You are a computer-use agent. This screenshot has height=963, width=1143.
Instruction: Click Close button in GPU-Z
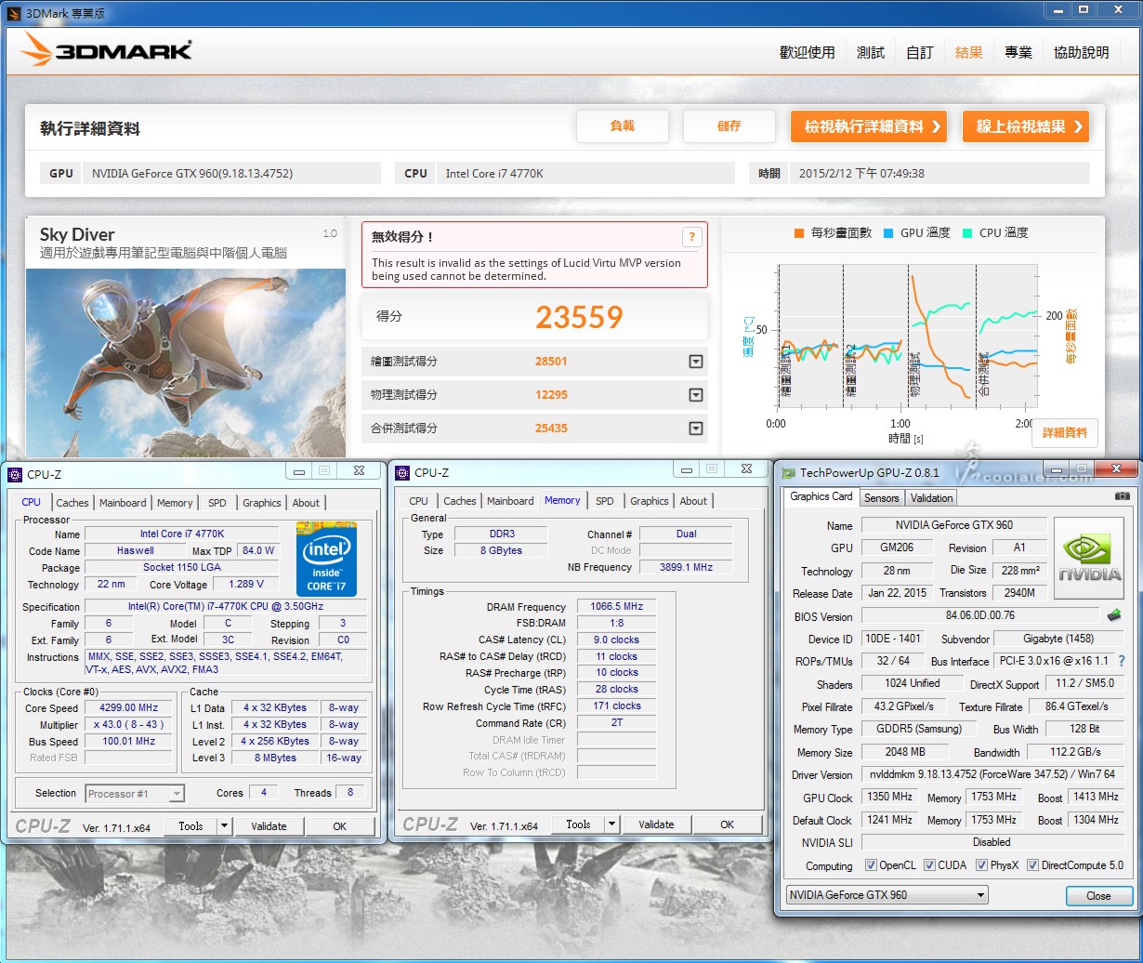pos(1098,896)
